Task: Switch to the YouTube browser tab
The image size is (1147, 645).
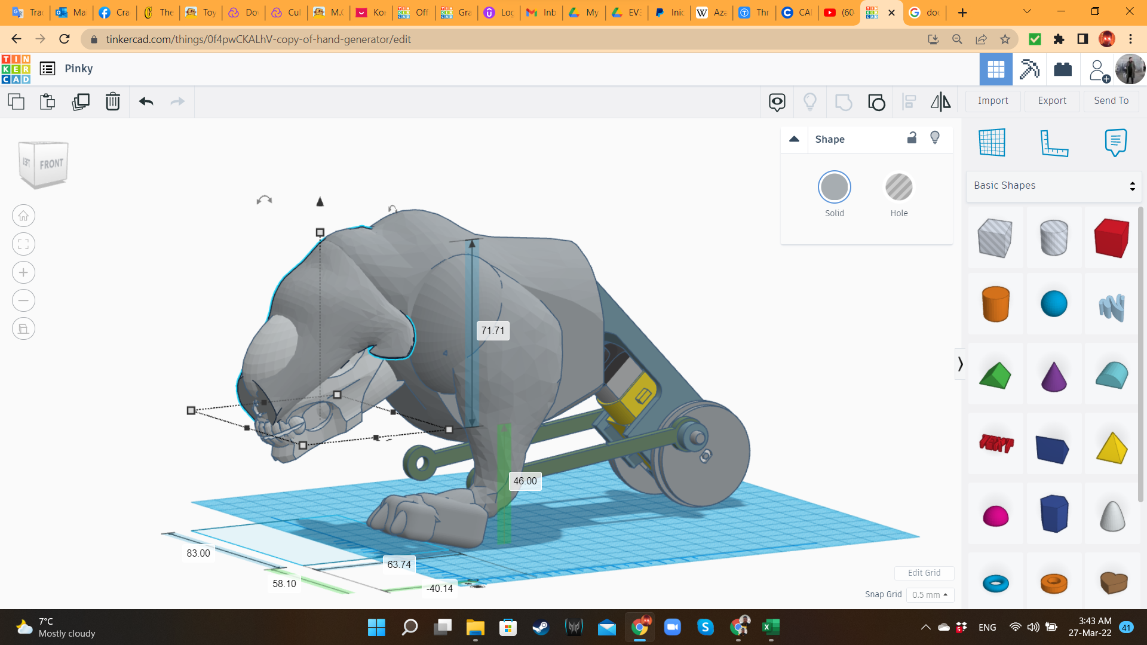Action: [x=839, y=13]
